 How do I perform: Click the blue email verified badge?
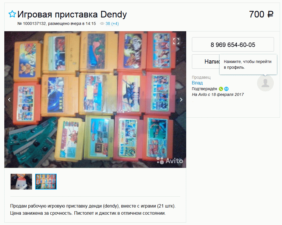pyautogui.click(x=227, y=89)
